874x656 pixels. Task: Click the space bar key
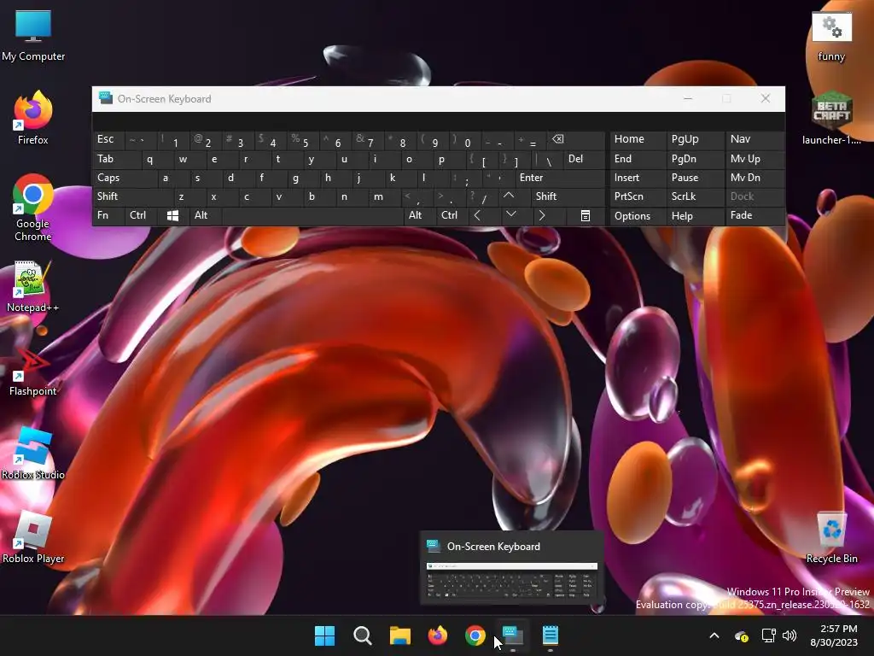point(312,215)
